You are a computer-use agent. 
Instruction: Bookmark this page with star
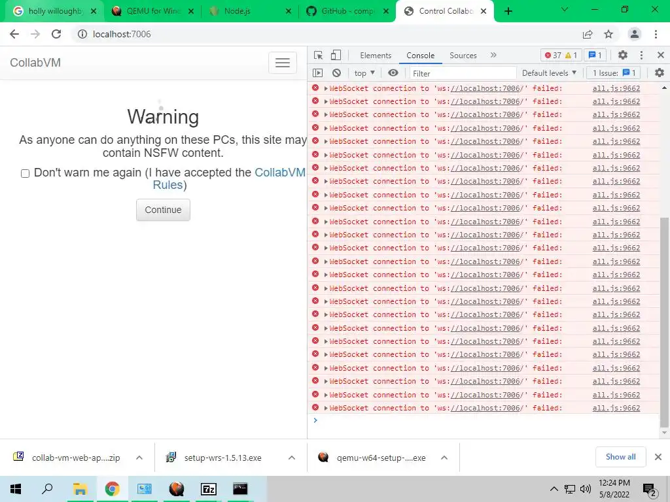click(x=608, y=34)
